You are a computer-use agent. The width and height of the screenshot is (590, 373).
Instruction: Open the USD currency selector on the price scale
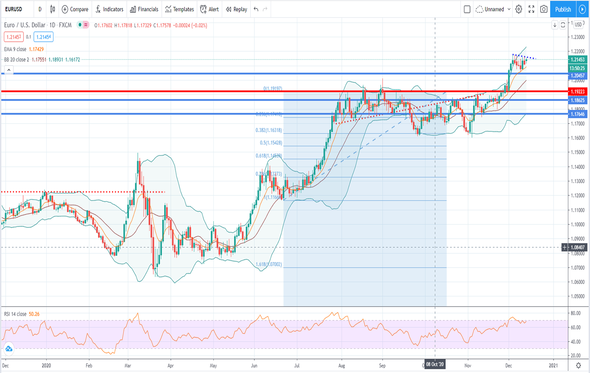click(578, 24)
